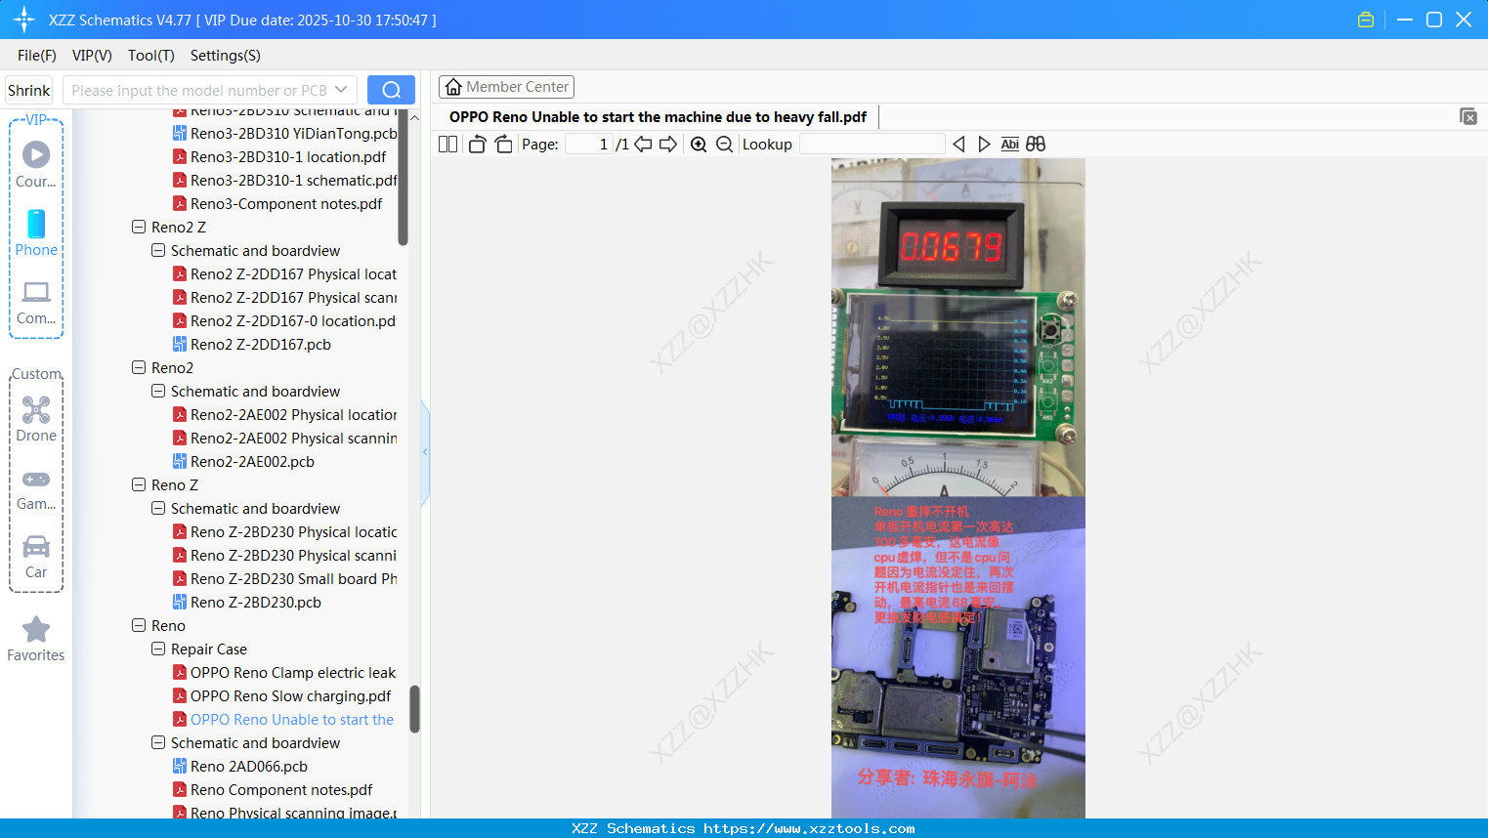1488x838 pixels.
Task: Open the Car category
Action: 36,557
